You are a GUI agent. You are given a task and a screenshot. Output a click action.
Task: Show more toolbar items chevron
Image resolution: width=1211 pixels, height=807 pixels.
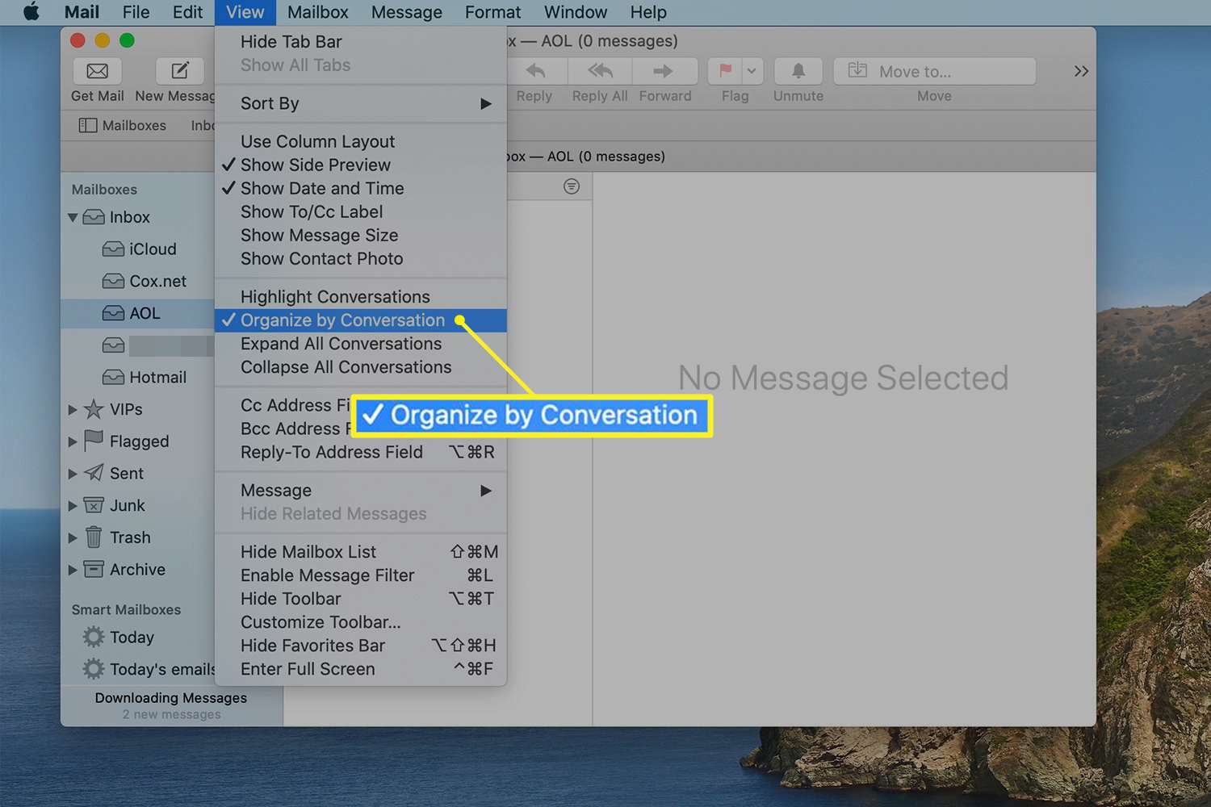1081,71
